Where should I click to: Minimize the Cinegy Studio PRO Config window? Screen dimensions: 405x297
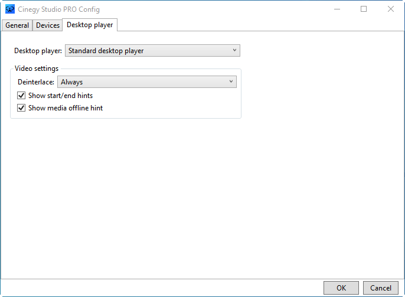(x=337, y=9)
